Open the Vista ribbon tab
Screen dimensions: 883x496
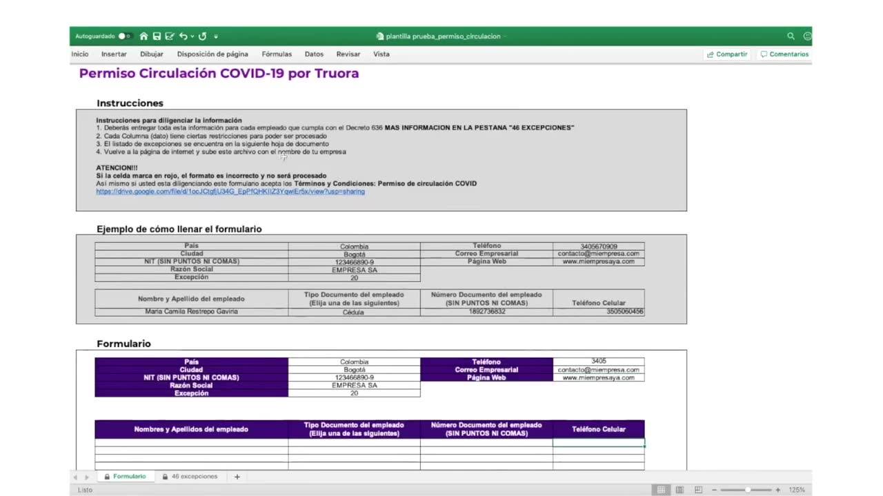pyautogui.click(x=381, y=54)
